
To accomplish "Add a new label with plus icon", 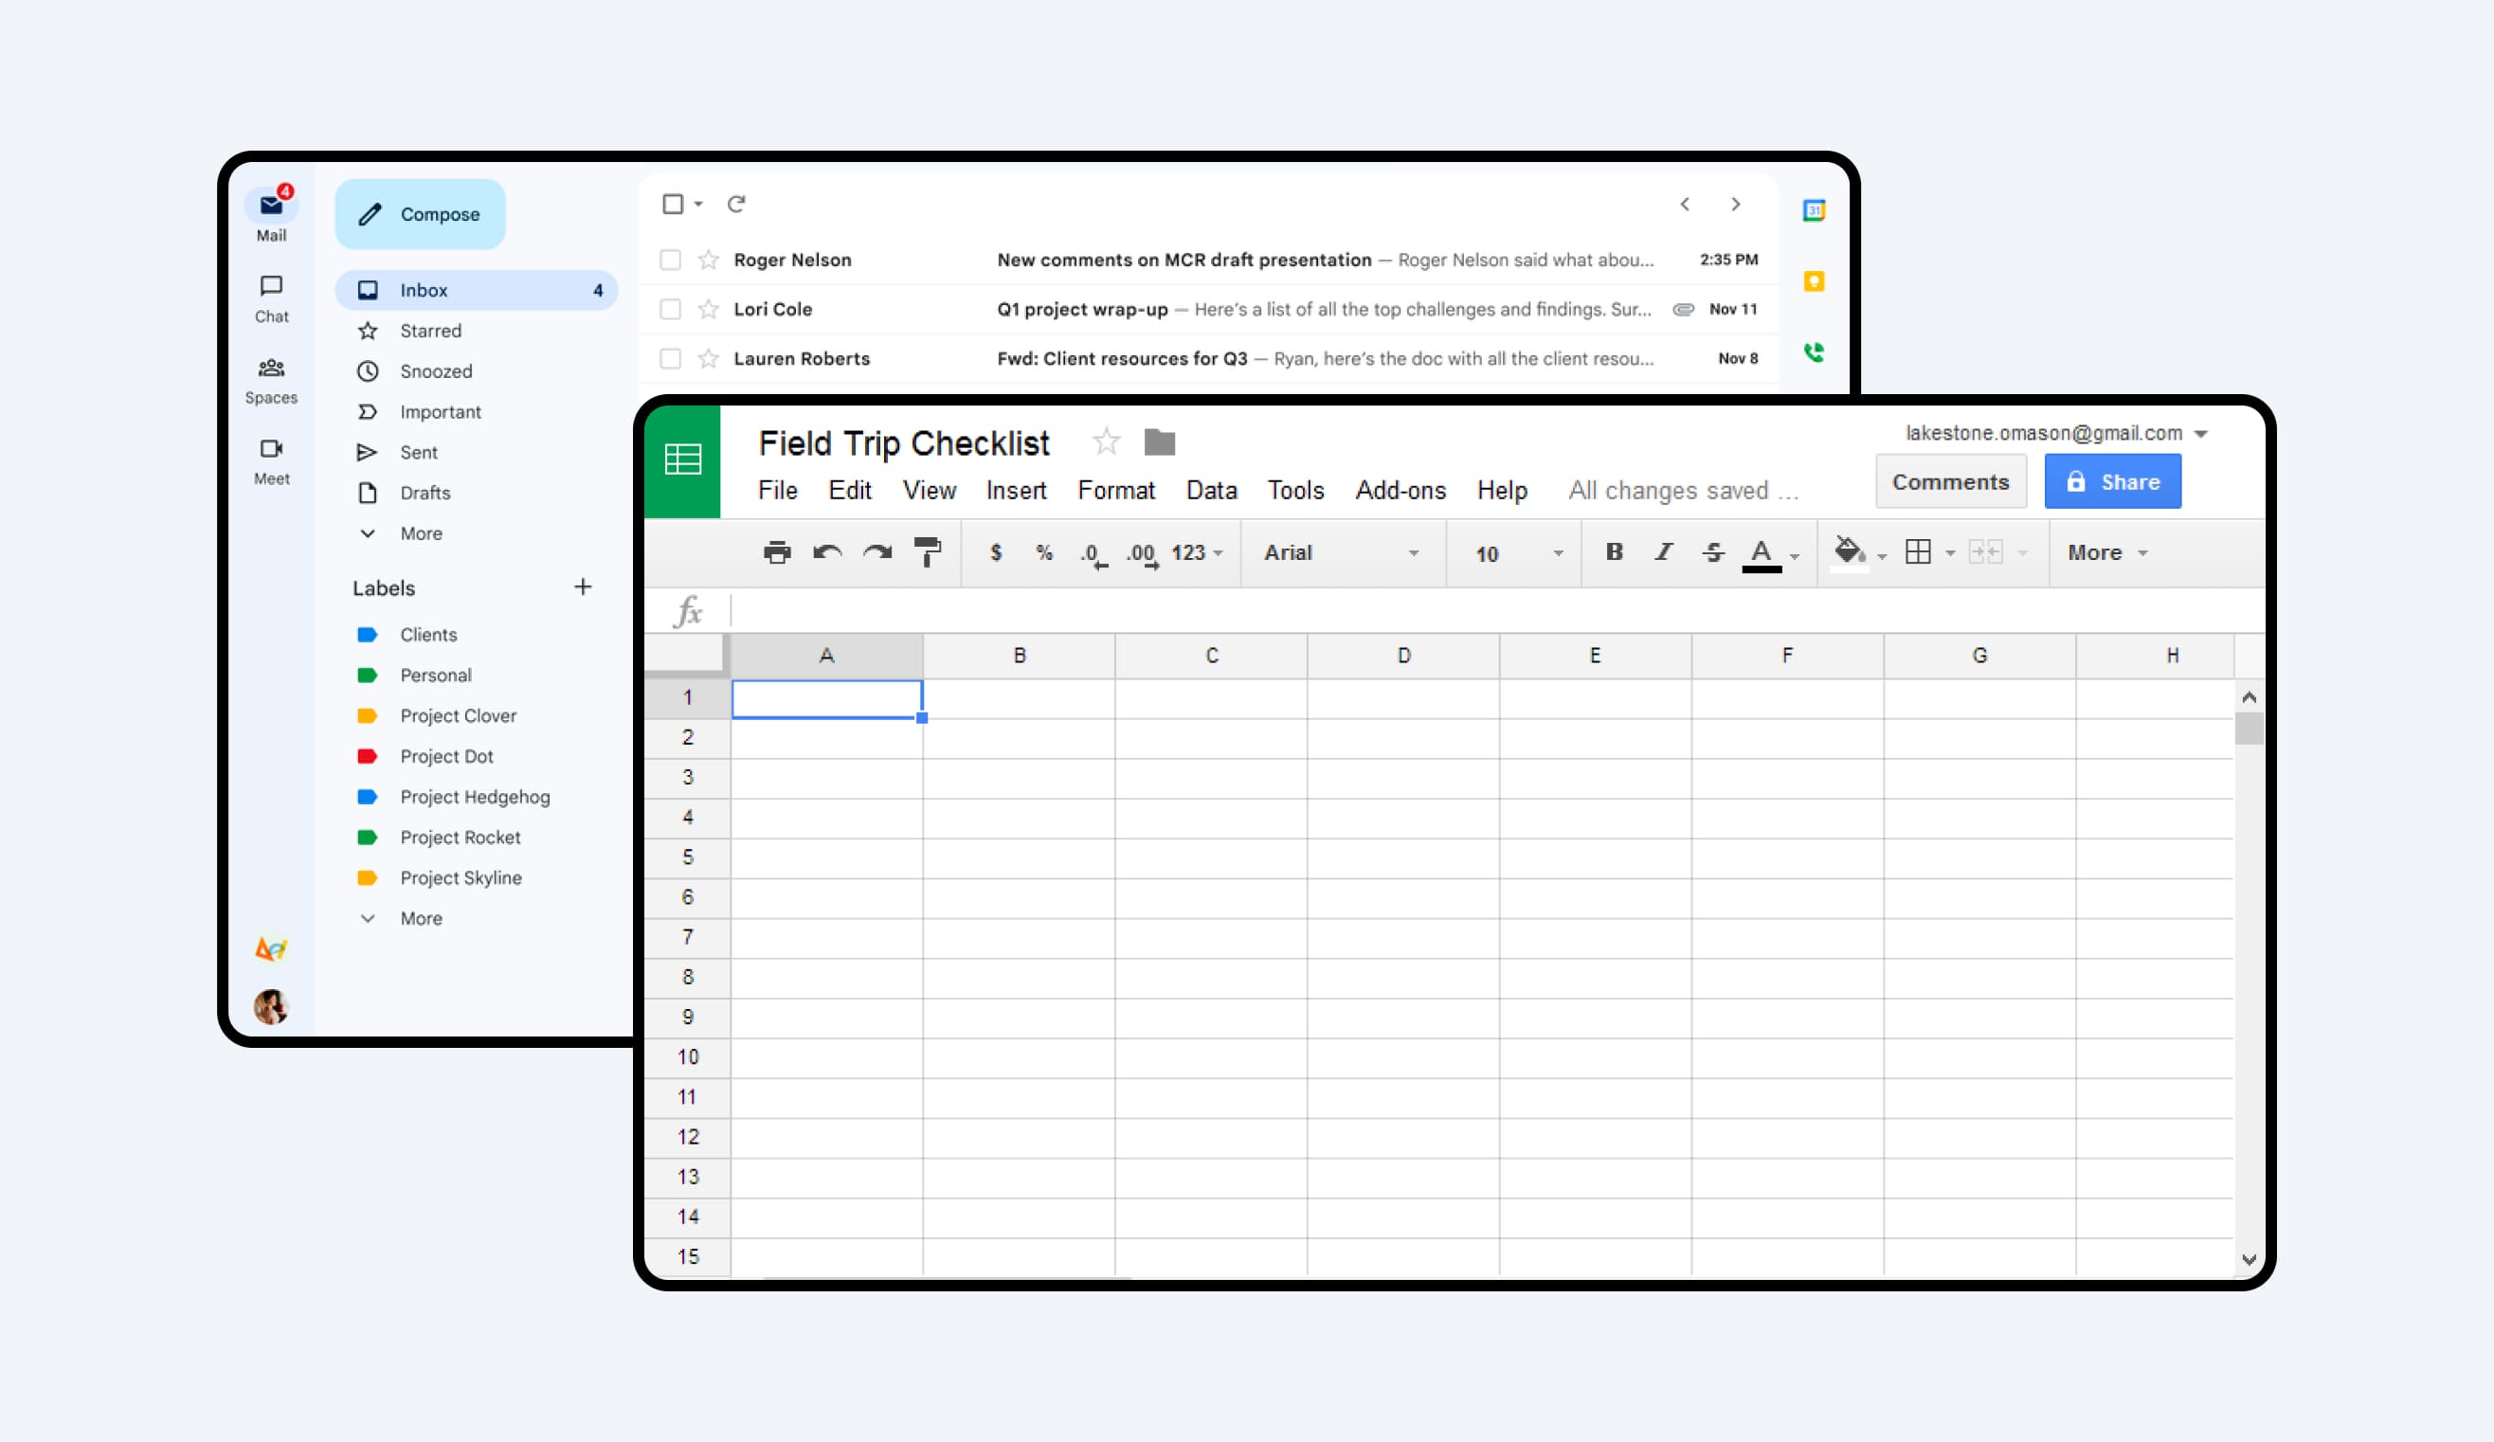I will point(583,586).
